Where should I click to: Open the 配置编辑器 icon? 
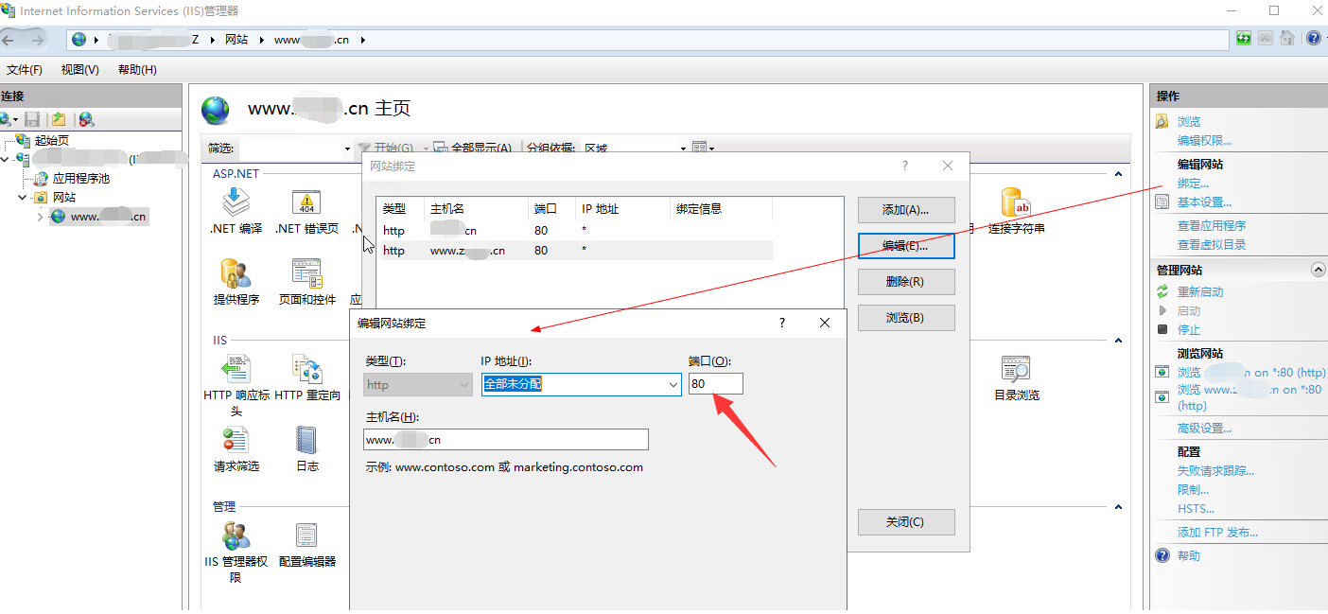[x=306, y=536]
